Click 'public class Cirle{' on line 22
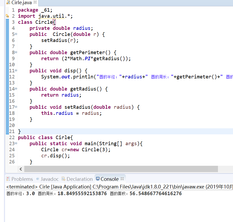Viewport: 233px width, 222px height. [x=45, y=137]
